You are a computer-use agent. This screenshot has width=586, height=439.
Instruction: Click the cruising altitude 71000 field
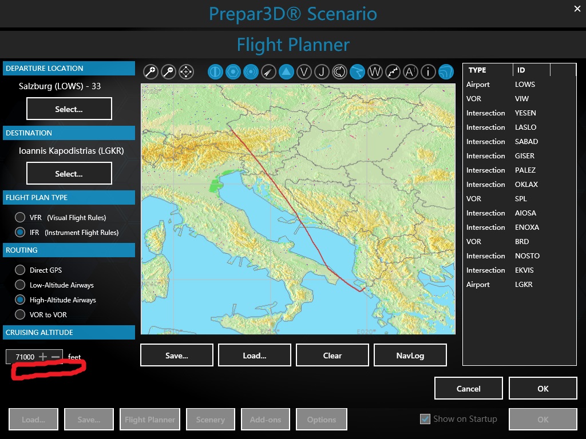coord(25,357)
